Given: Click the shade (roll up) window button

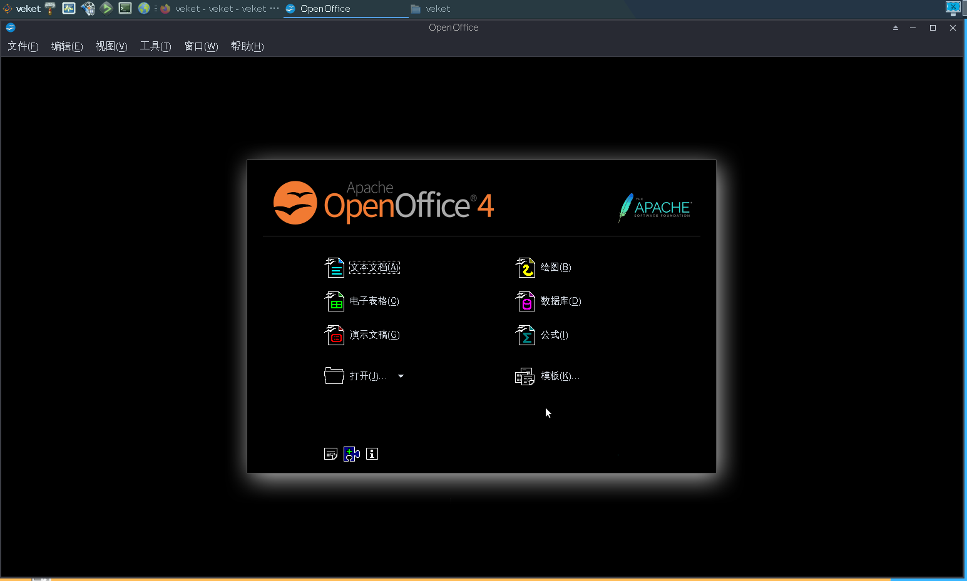Looking at the screenshot, I should pyautogui.click(x=896, y=28).
